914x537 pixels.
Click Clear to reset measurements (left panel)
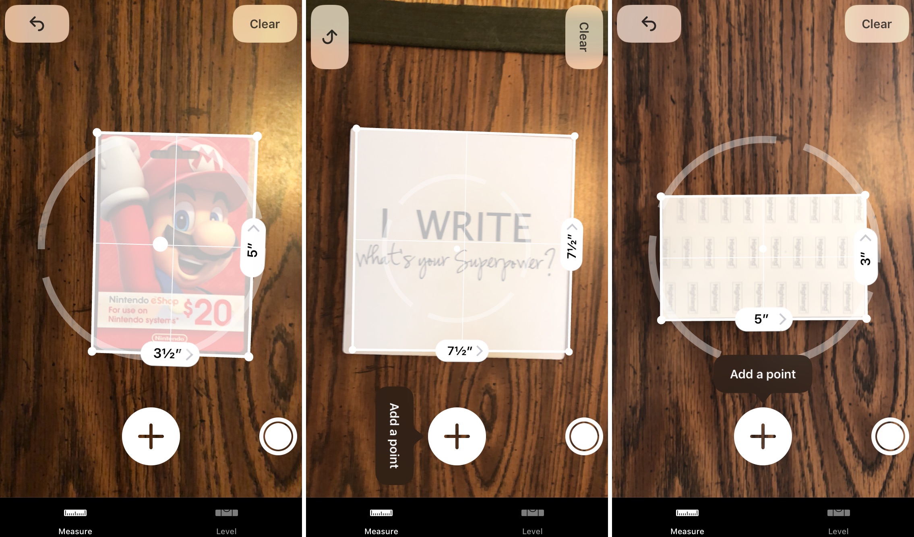click(x=265, y=24)
